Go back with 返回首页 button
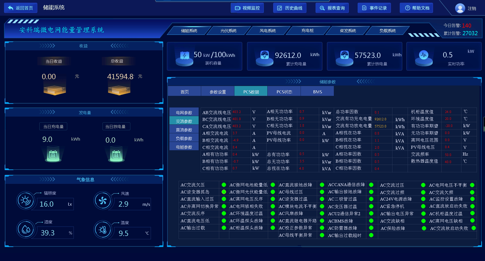This screenshot has width=485, height=261. tap(21, 8)
